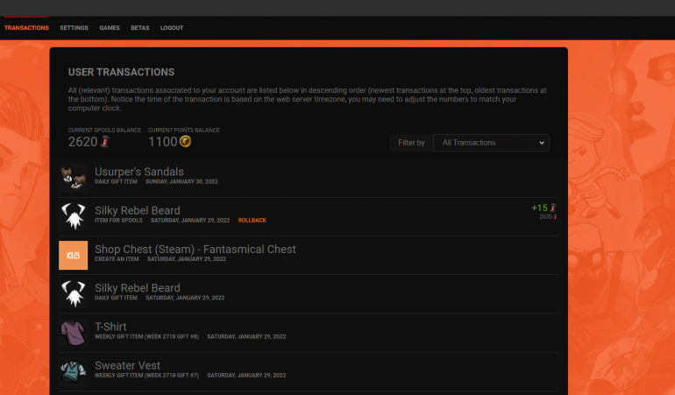Click the Logout link
The height and width of the screenshot is (395, 675).
coord(172,27)
